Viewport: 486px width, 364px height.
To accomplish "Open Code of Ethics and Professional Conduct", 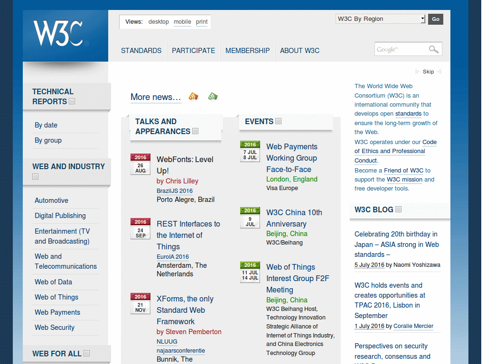I will 395,151.
